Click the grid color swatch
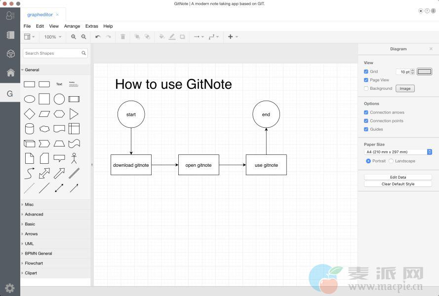Viewport: 439px width, 296px height. [x=424, y=72]
